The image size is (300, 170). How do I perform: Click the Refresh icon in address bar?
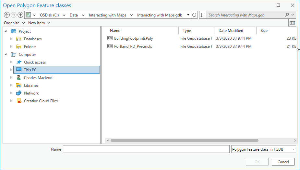pyautogui.click(x=194, y=15)
